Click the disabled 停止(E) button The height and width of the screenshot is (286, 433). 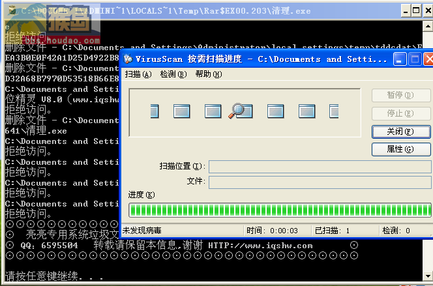coord(401,113)
